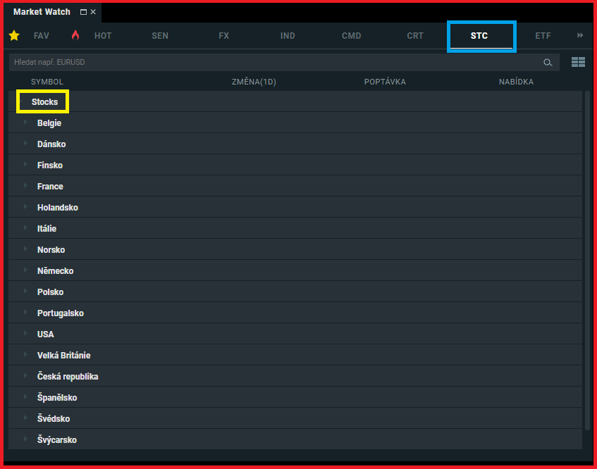Select the Česká republika row
This screenshot has width=597, height=469.
[68, 377]
